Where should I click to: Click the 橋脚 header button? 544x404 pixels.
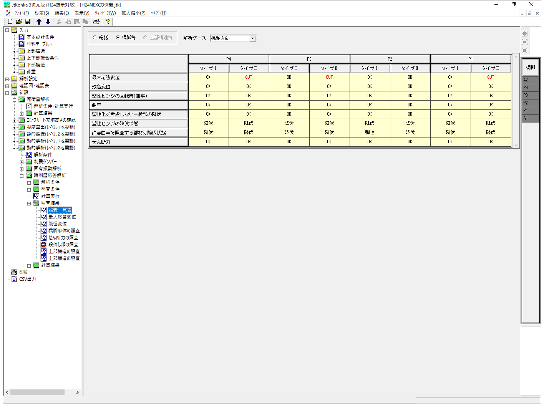530,67
